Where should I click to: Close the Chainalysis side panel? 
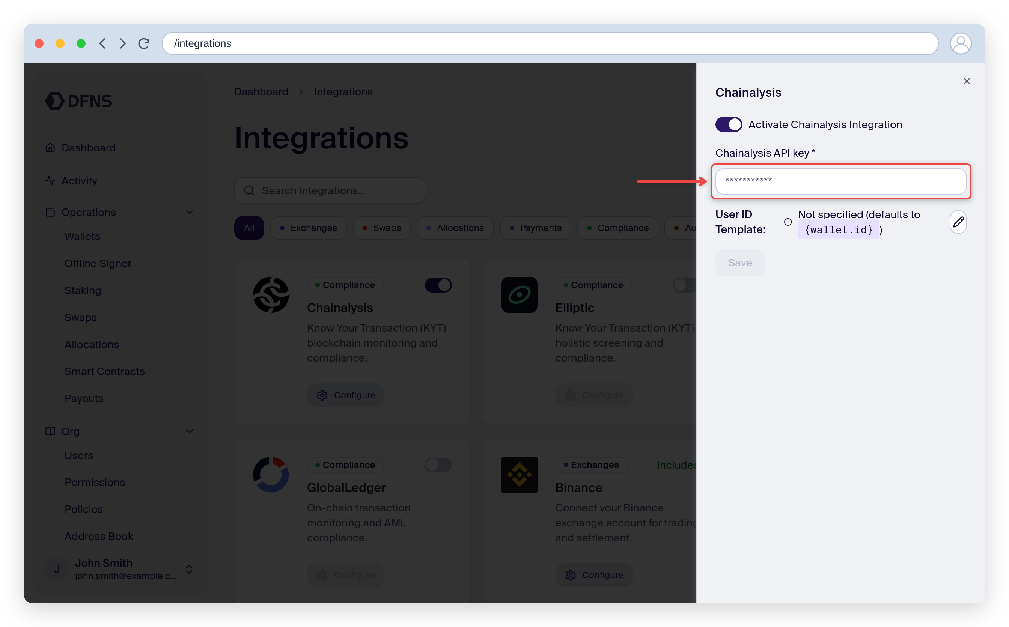[x=967, y=81]
